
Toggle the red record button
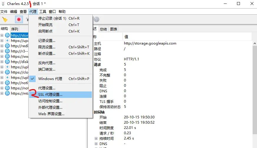click(x=19, y=19)
